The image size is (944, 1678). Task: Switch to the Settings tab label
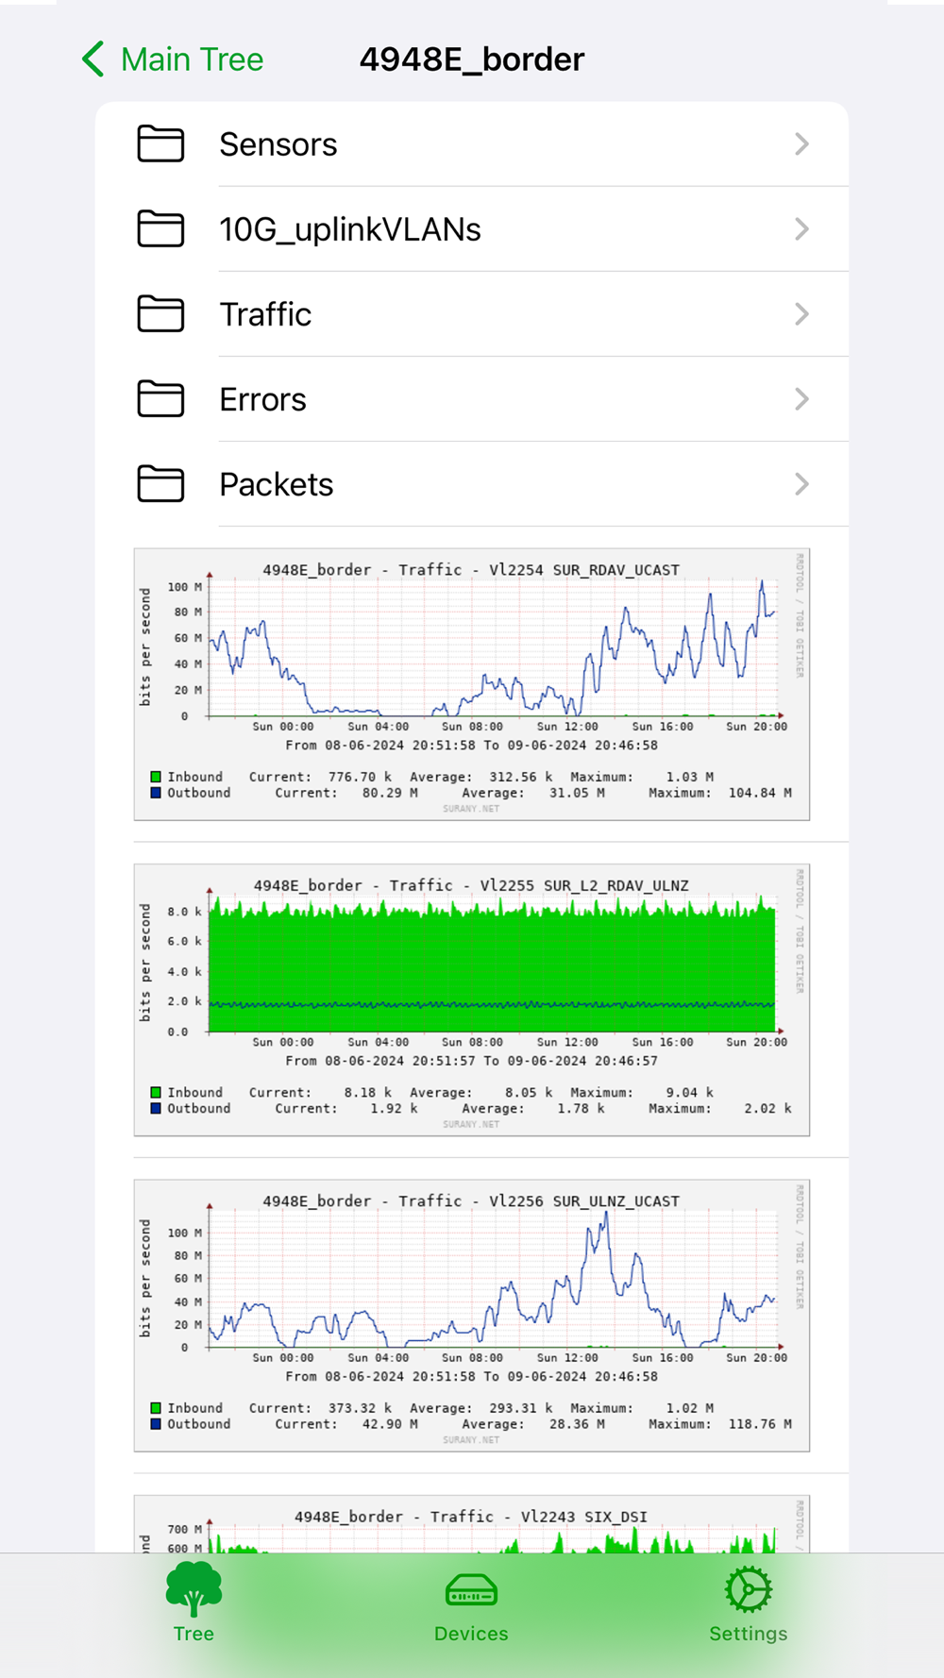[x=749, y=1634]
